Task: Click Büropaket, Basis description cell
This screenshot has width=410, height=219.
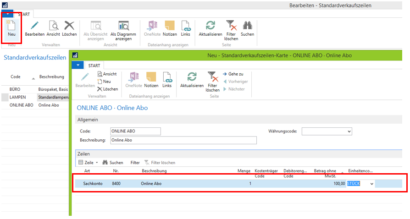Action: click(x=53, y=89)
